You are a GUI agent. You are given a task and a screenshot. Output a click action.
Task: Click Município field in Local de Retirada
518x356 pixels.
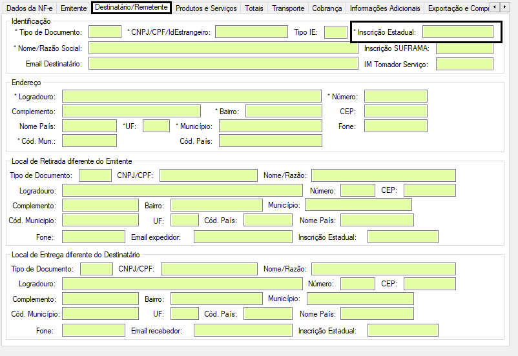coord(358,204)
